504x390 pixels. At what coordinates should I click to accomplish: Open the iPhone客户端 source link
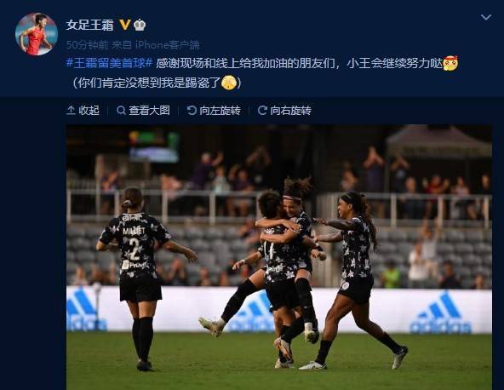click(167, 45)
